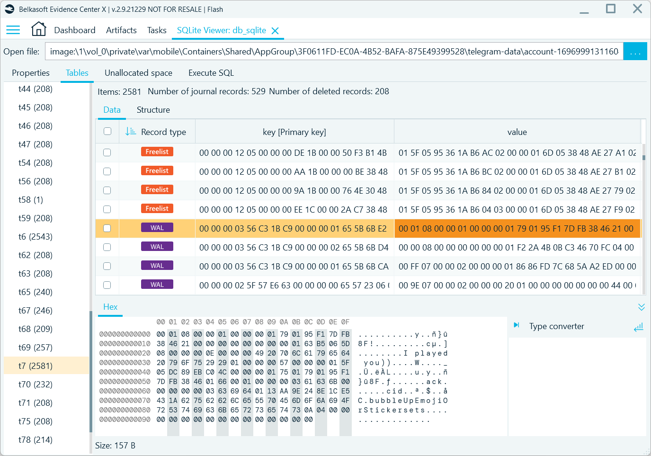Switch to the Unallocated space tab

138,73
